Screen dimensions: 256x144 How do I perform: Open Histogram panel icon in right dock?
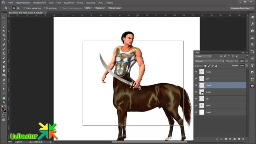252,38
